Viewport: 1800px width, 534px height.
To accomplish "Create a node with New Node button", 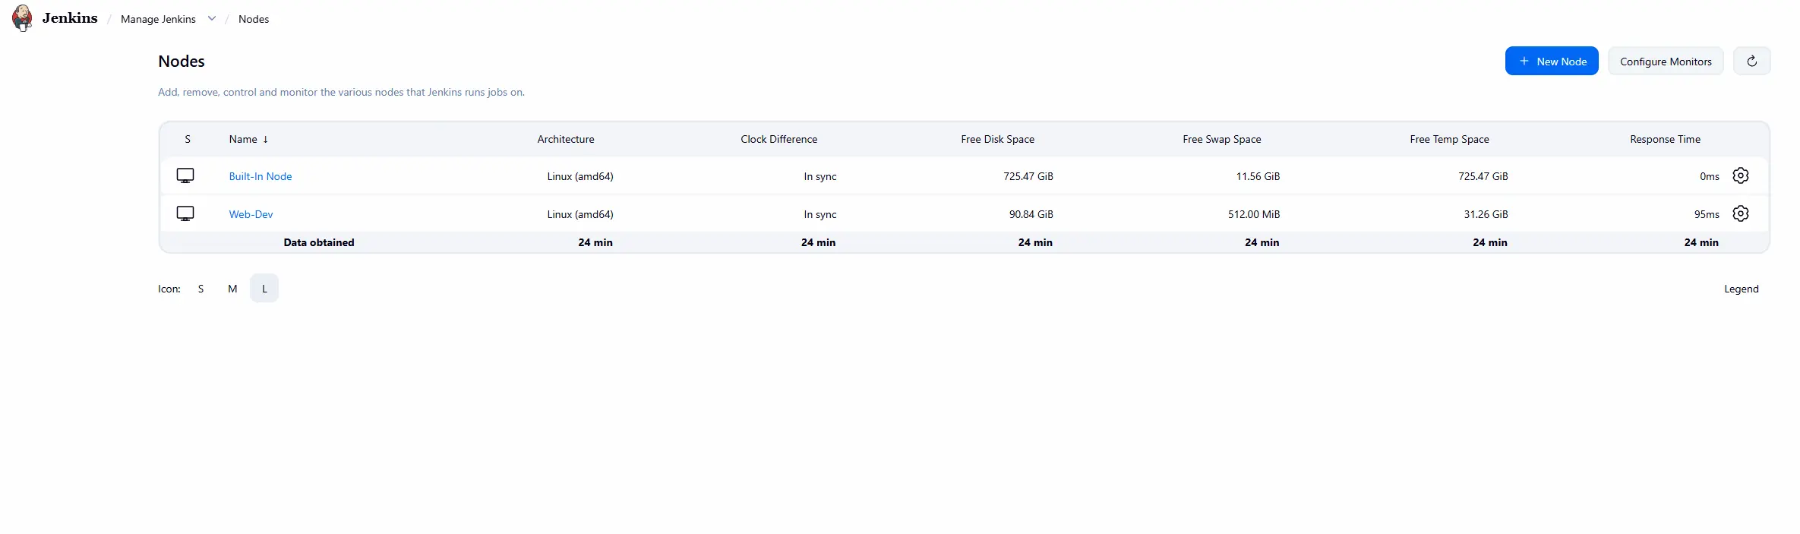I will [1552, 62].
